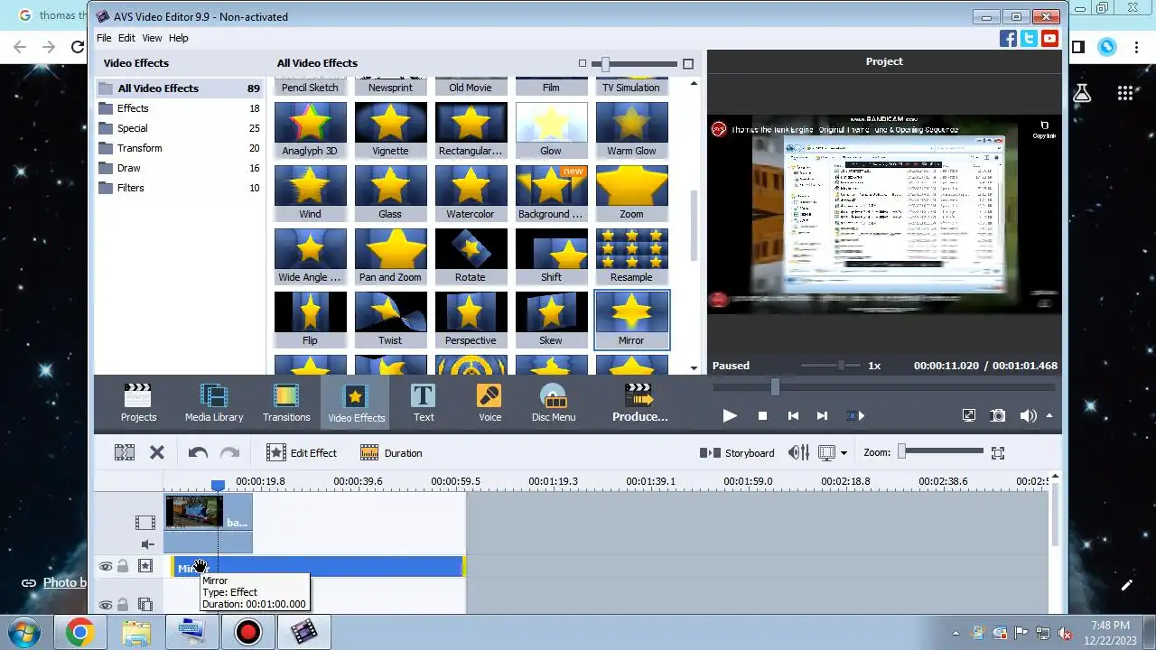Select the Draw folder
The height and width of the screenshot is (650, 1156).
179,168
